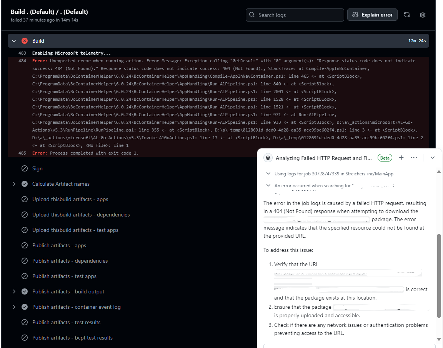Viewport: 443px width, 348px height.
Task: Click the Explain error button
Action: 372,15
